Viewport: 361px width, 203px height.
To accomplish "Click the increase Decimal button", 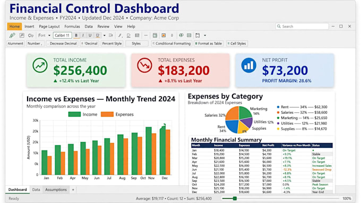I will [x=89, y=43].
